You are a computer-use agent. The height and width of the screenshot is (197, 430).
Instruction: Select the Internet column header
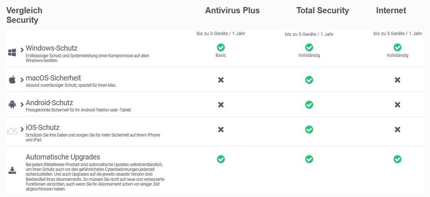[391, 11]
